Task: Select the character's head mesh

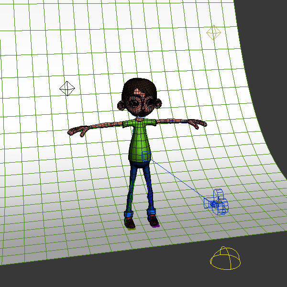Action: click(140, 98)
